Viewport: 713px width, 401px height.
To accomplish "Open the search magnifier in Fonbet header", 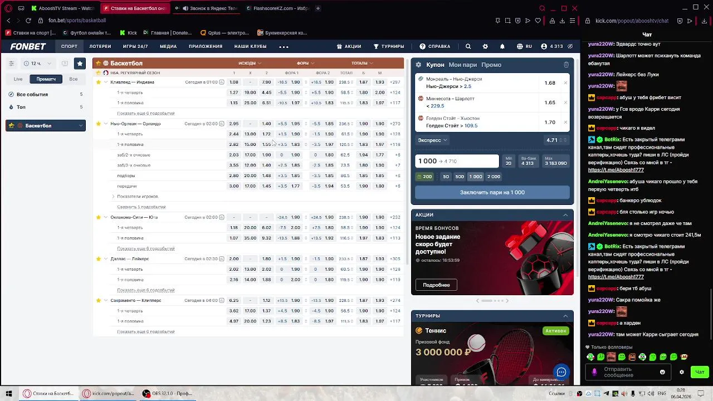I will click(468, 47).
